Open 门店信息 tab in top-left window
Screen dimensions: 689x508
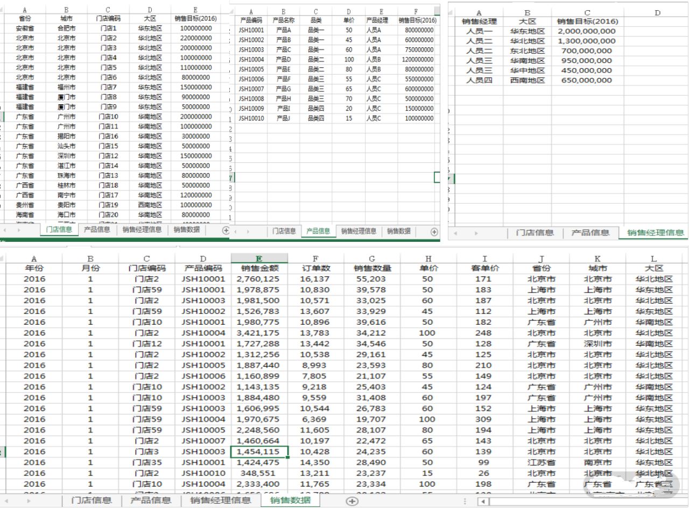point(59,229)
